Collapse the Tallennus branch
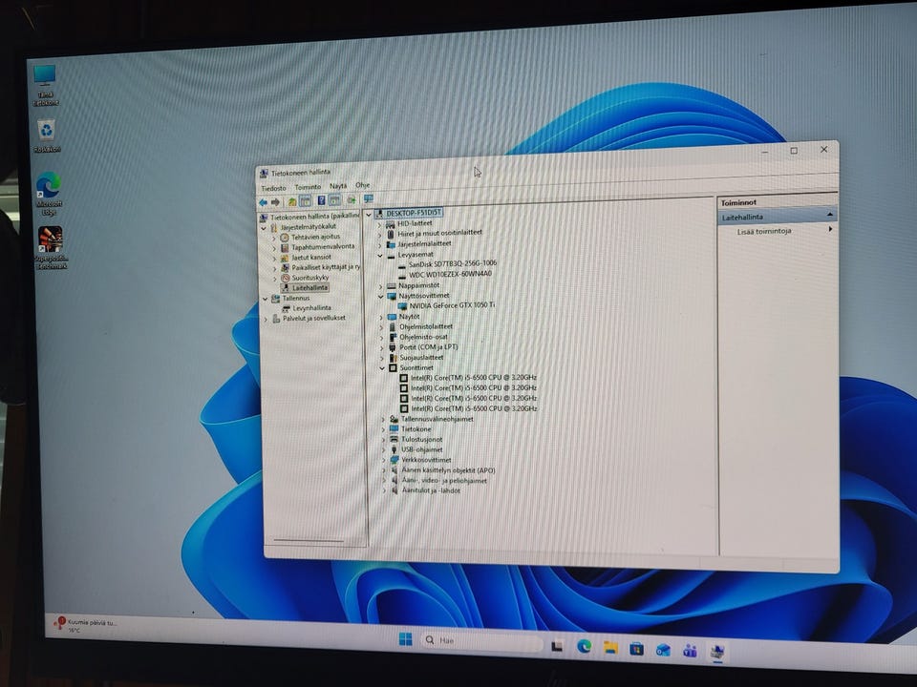This screenshot has height=687, width=917. (x=265, y=299)
